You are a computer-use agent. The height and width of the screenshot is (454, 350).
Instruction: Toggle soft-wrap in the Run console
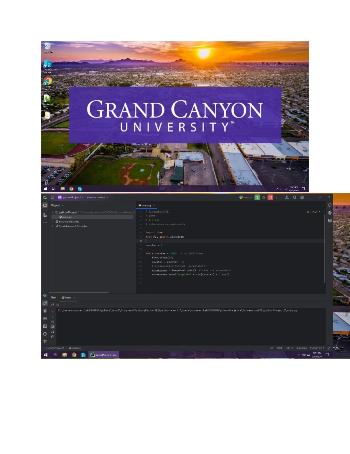tap(52, 322)
